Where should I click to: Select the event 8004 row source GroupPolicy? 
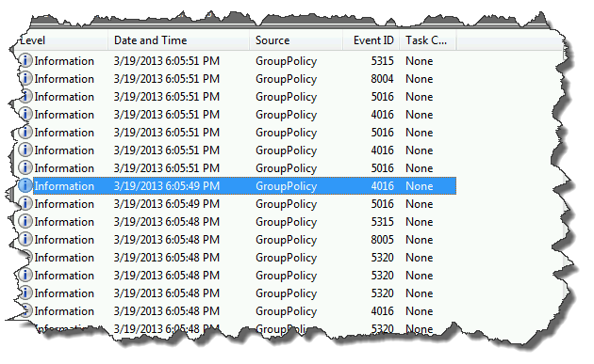(286, 79)
